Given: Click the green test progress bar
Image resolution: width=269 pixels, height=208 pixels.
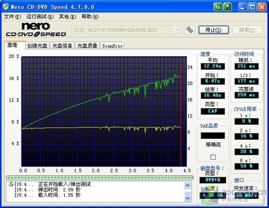Looking at the screenshot, I should tap(100, 178).
